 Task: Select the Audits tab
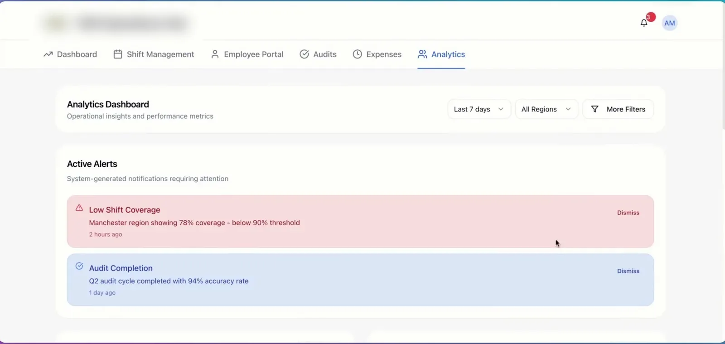(318, 54)
